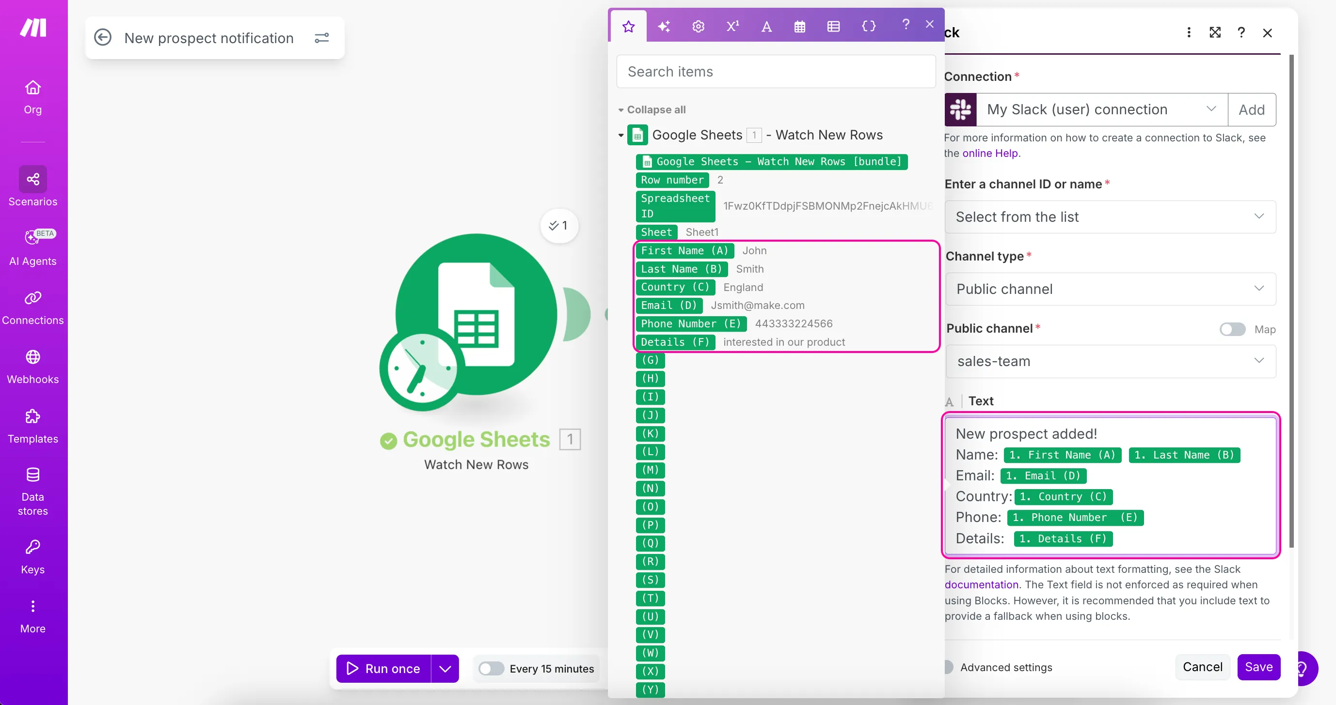The image size is (1336, 705).
Task: Insert the Sheet item
Action: click(x=656, y=232)
